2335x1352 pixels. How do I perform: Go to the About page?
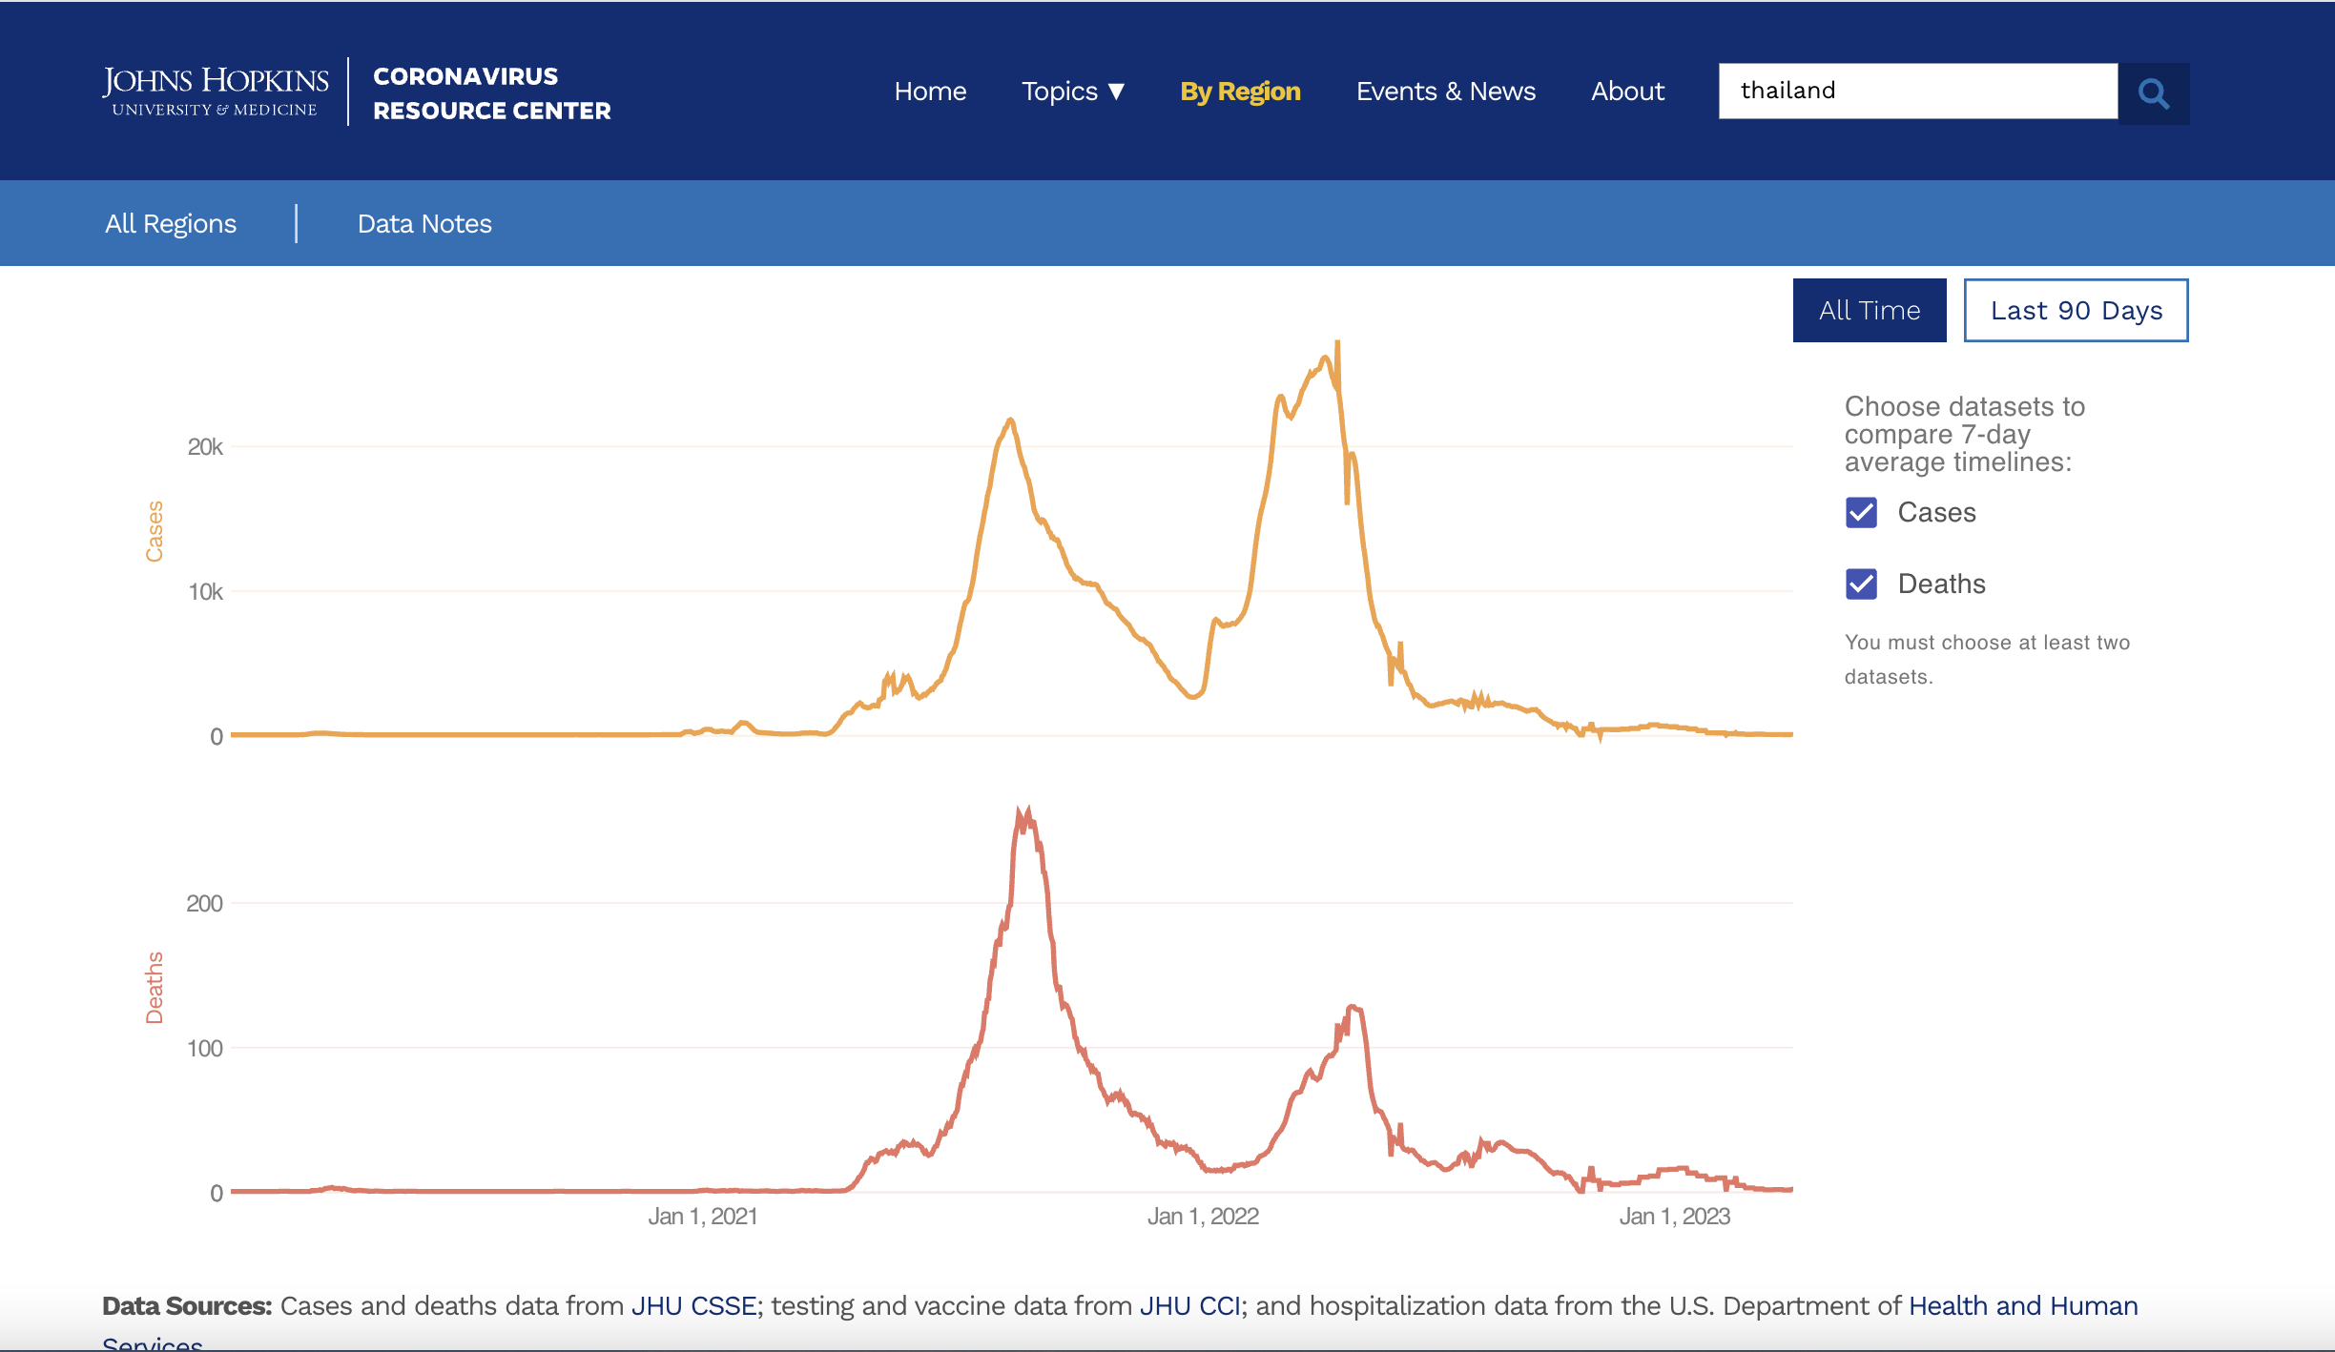coord(1627,92)
